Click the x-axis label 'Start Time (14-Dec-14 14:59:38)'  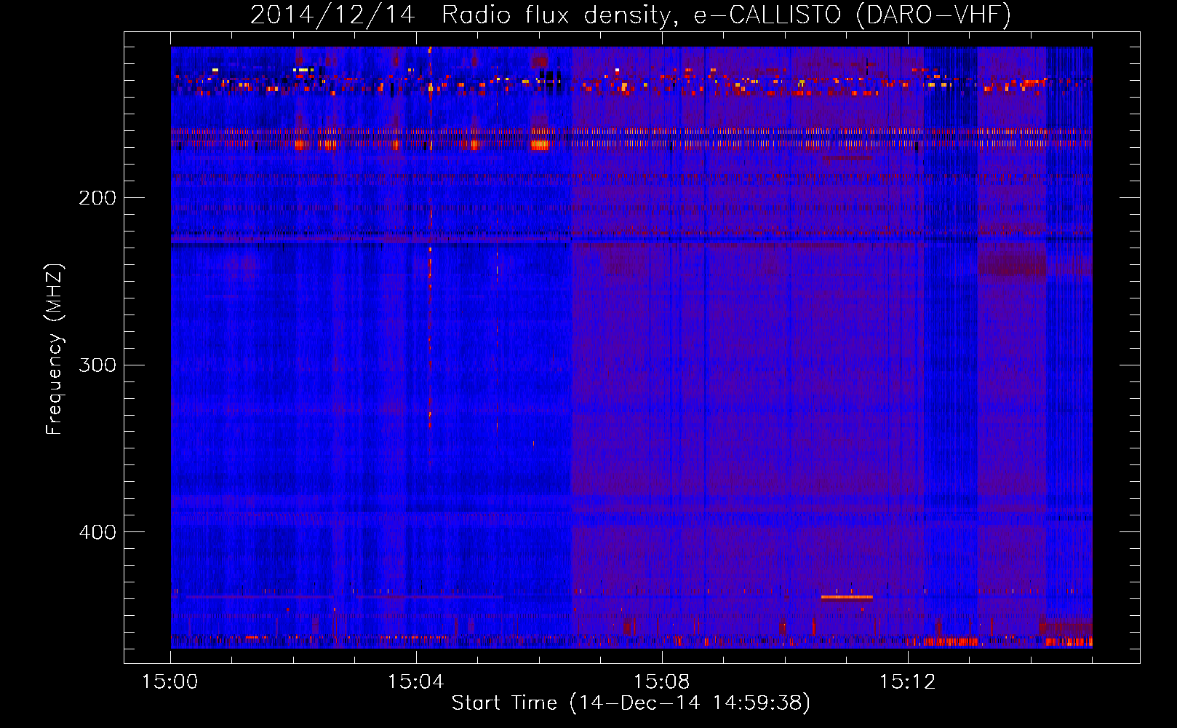coord(631,703)
